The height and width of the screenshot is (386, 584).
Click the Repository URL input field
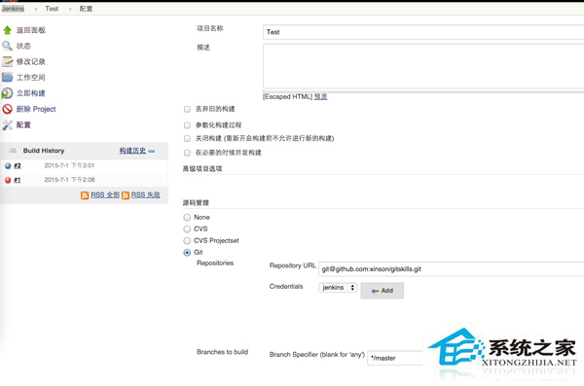click(451, 269)
